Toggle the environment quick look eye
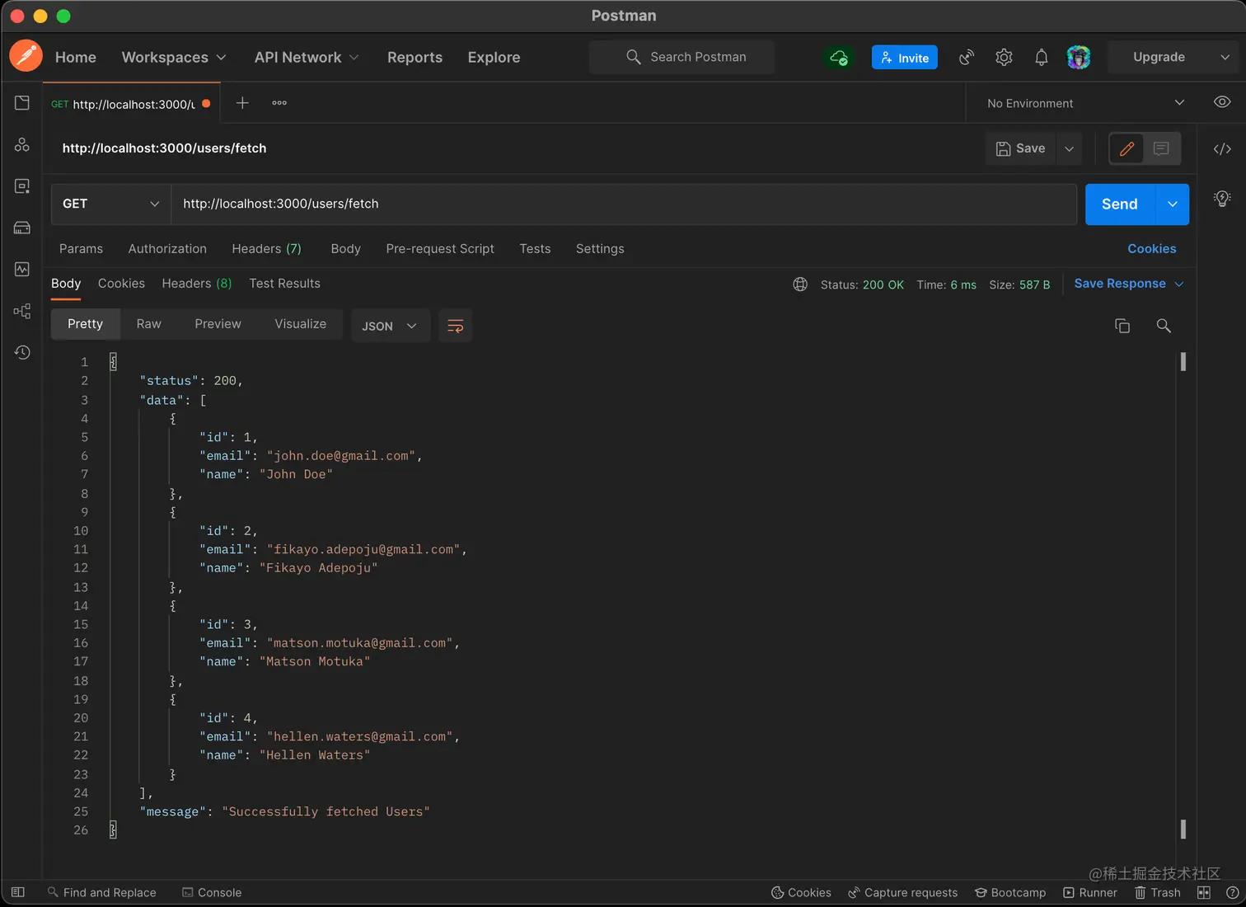The height and width of the screenshot is (907, 1246). 1221,101
